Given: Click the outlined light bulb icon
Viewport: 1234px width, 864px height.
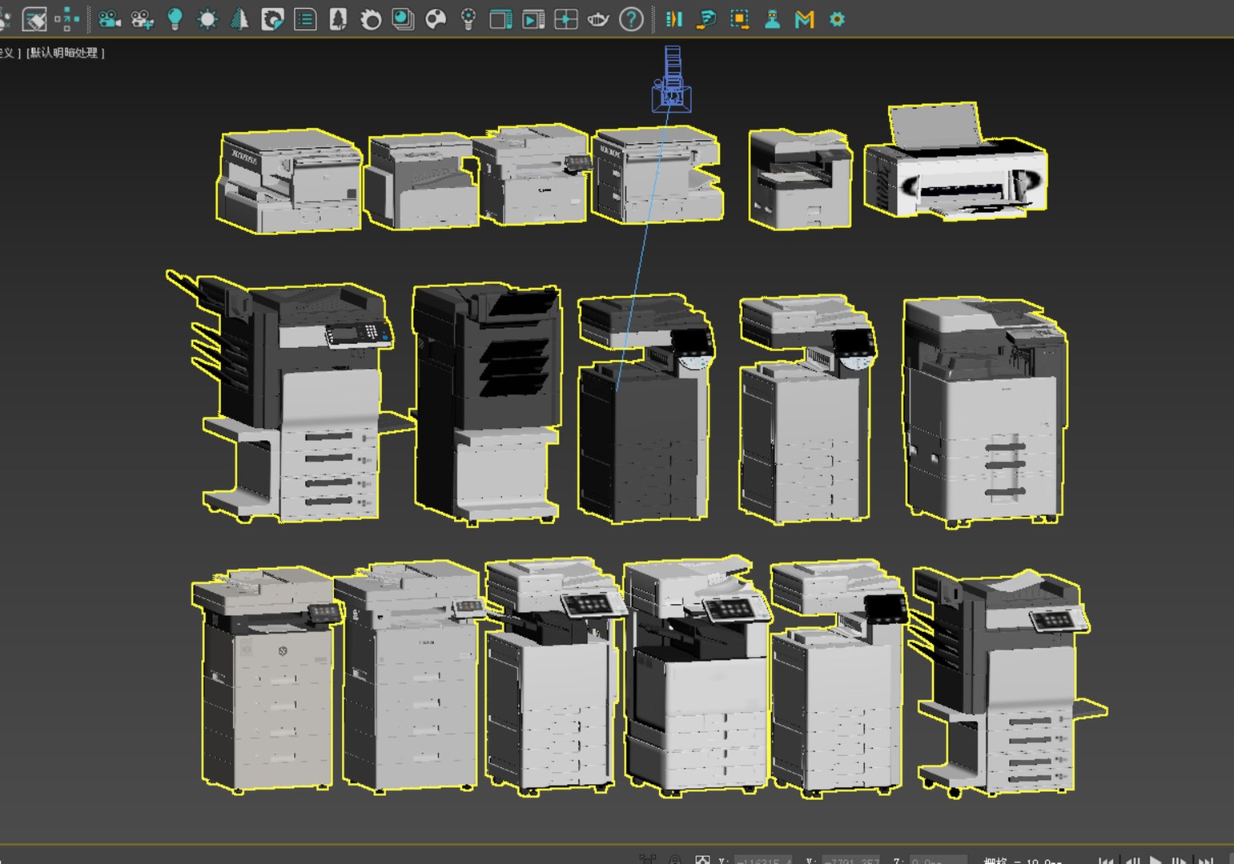Looking at the screenshot, I should click(x=468, y=19).
